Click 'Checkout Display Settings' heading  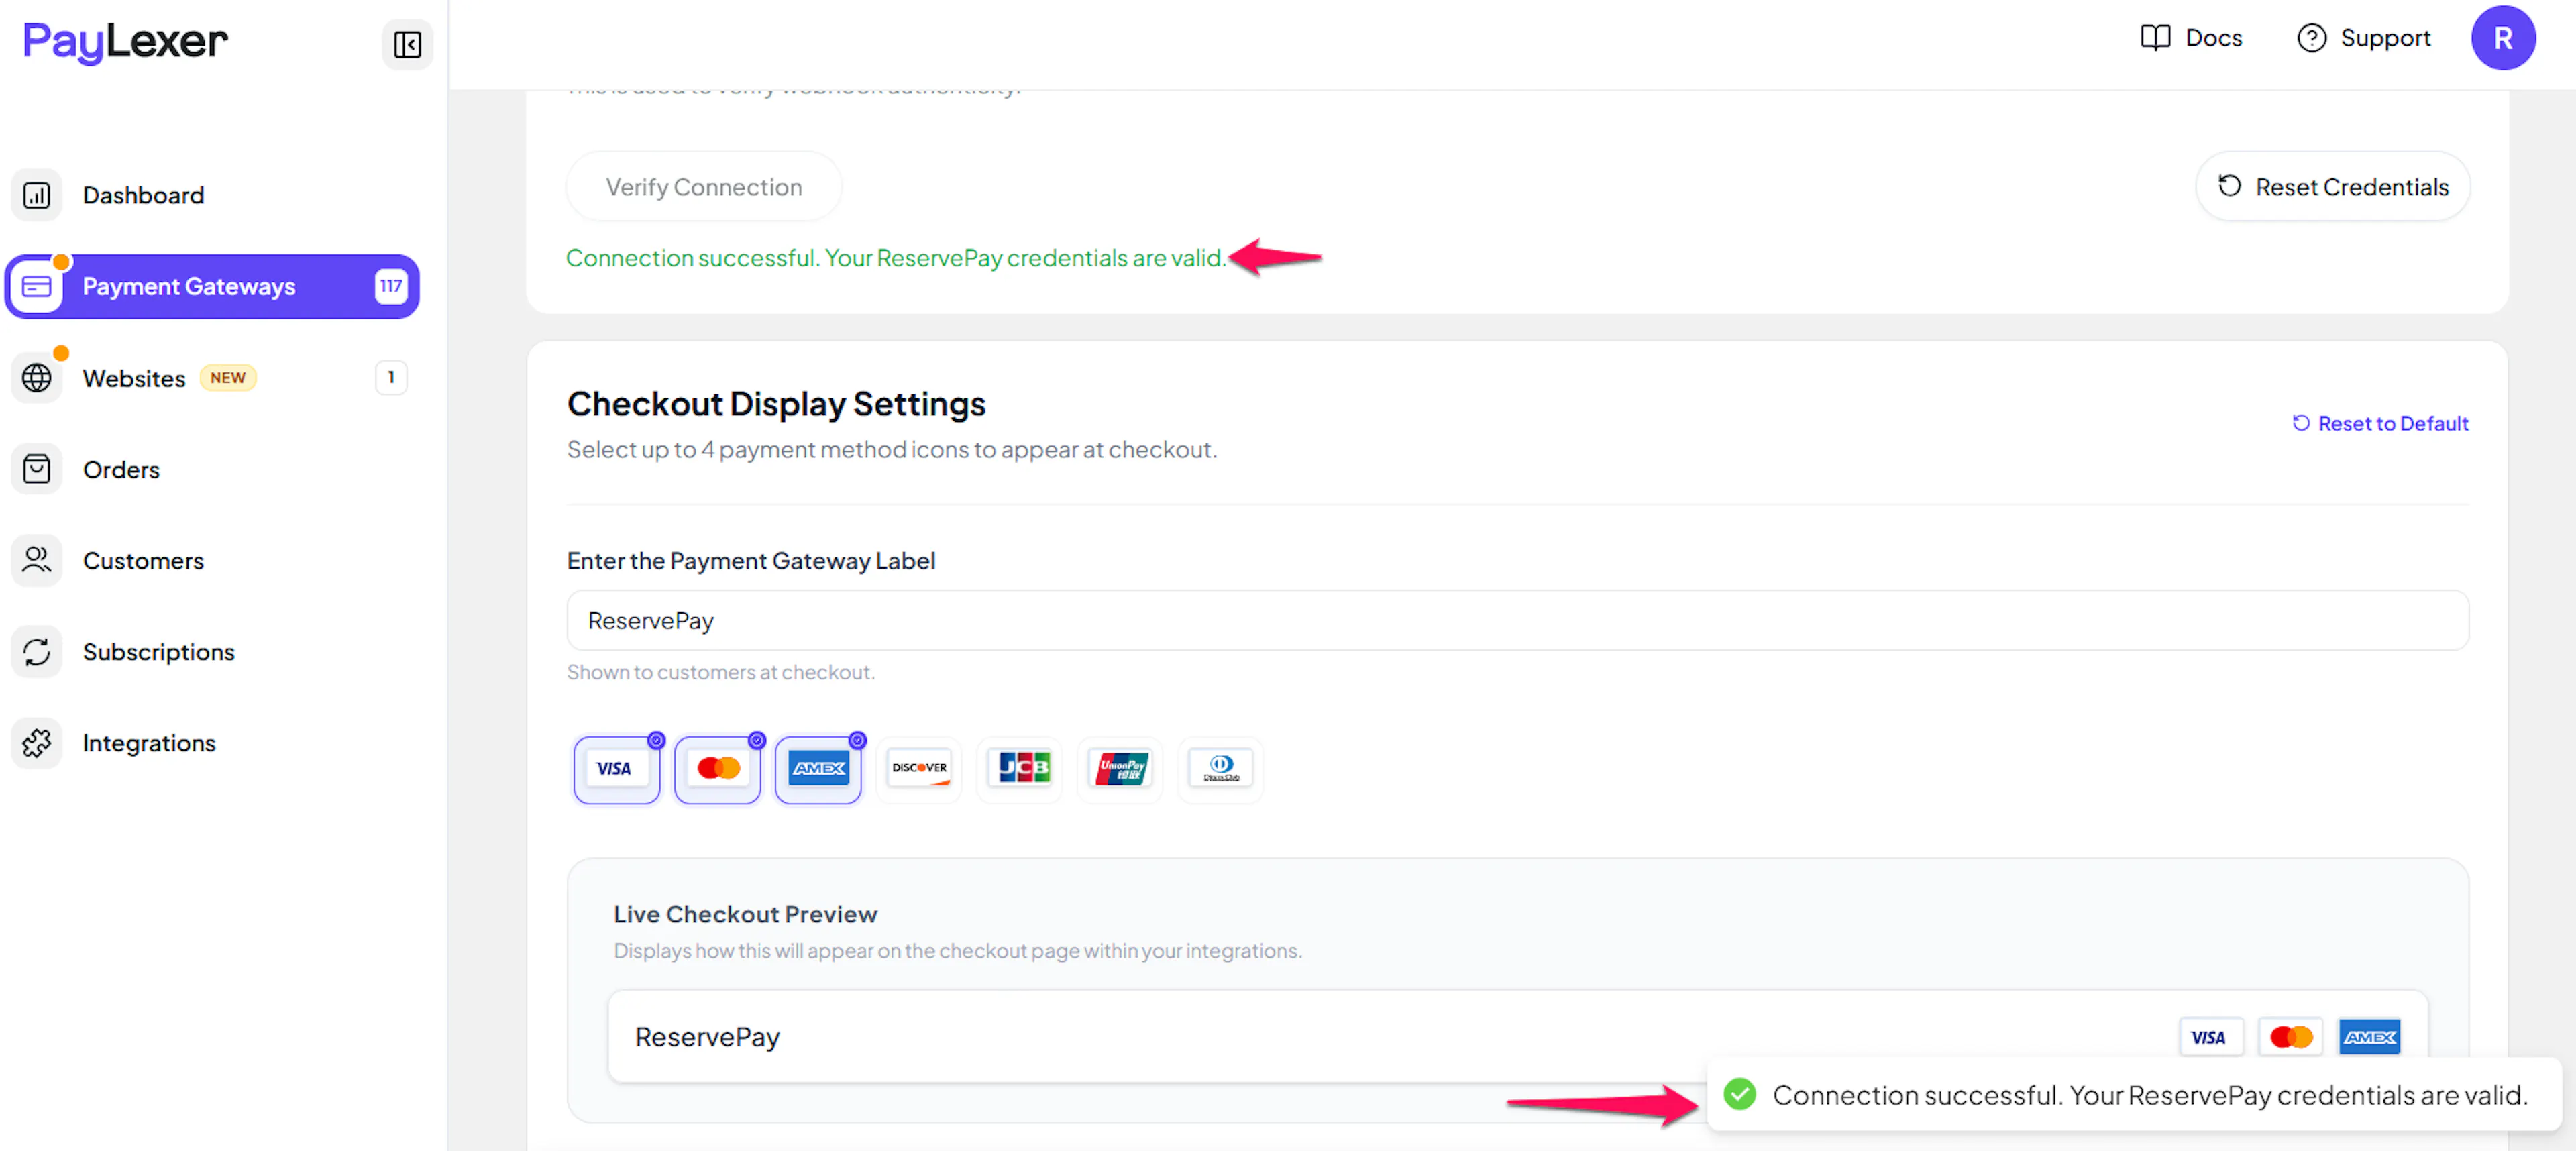tap(776, 403)
